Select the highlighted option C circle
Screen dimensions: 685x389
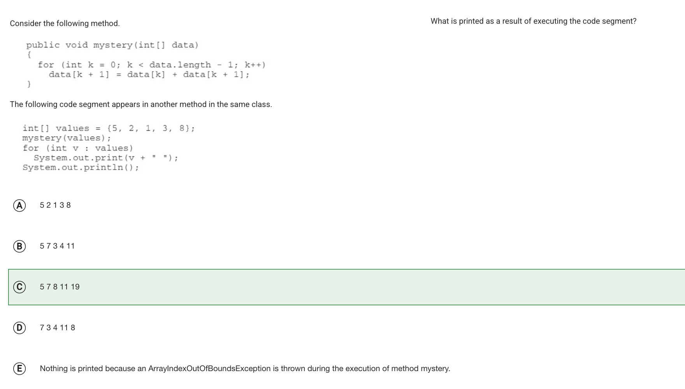click(19, 287)
